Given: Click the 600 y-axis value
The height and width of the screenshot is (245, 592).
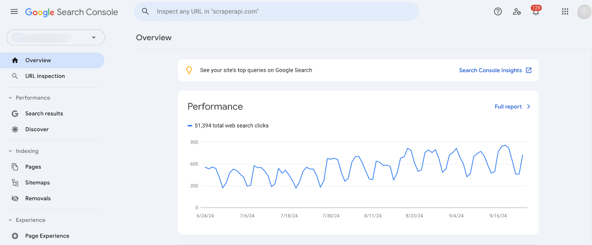Looking at the screenshot, I should 194,164.
